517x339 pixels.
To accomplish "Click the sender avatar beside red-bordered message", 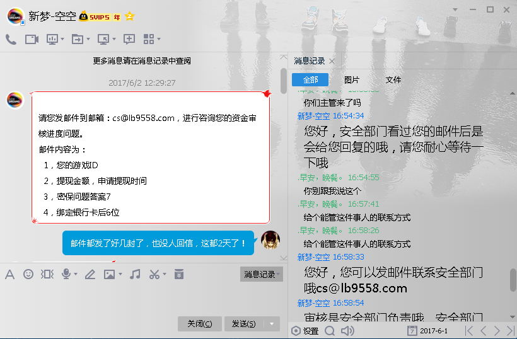I will click(15, 100).
